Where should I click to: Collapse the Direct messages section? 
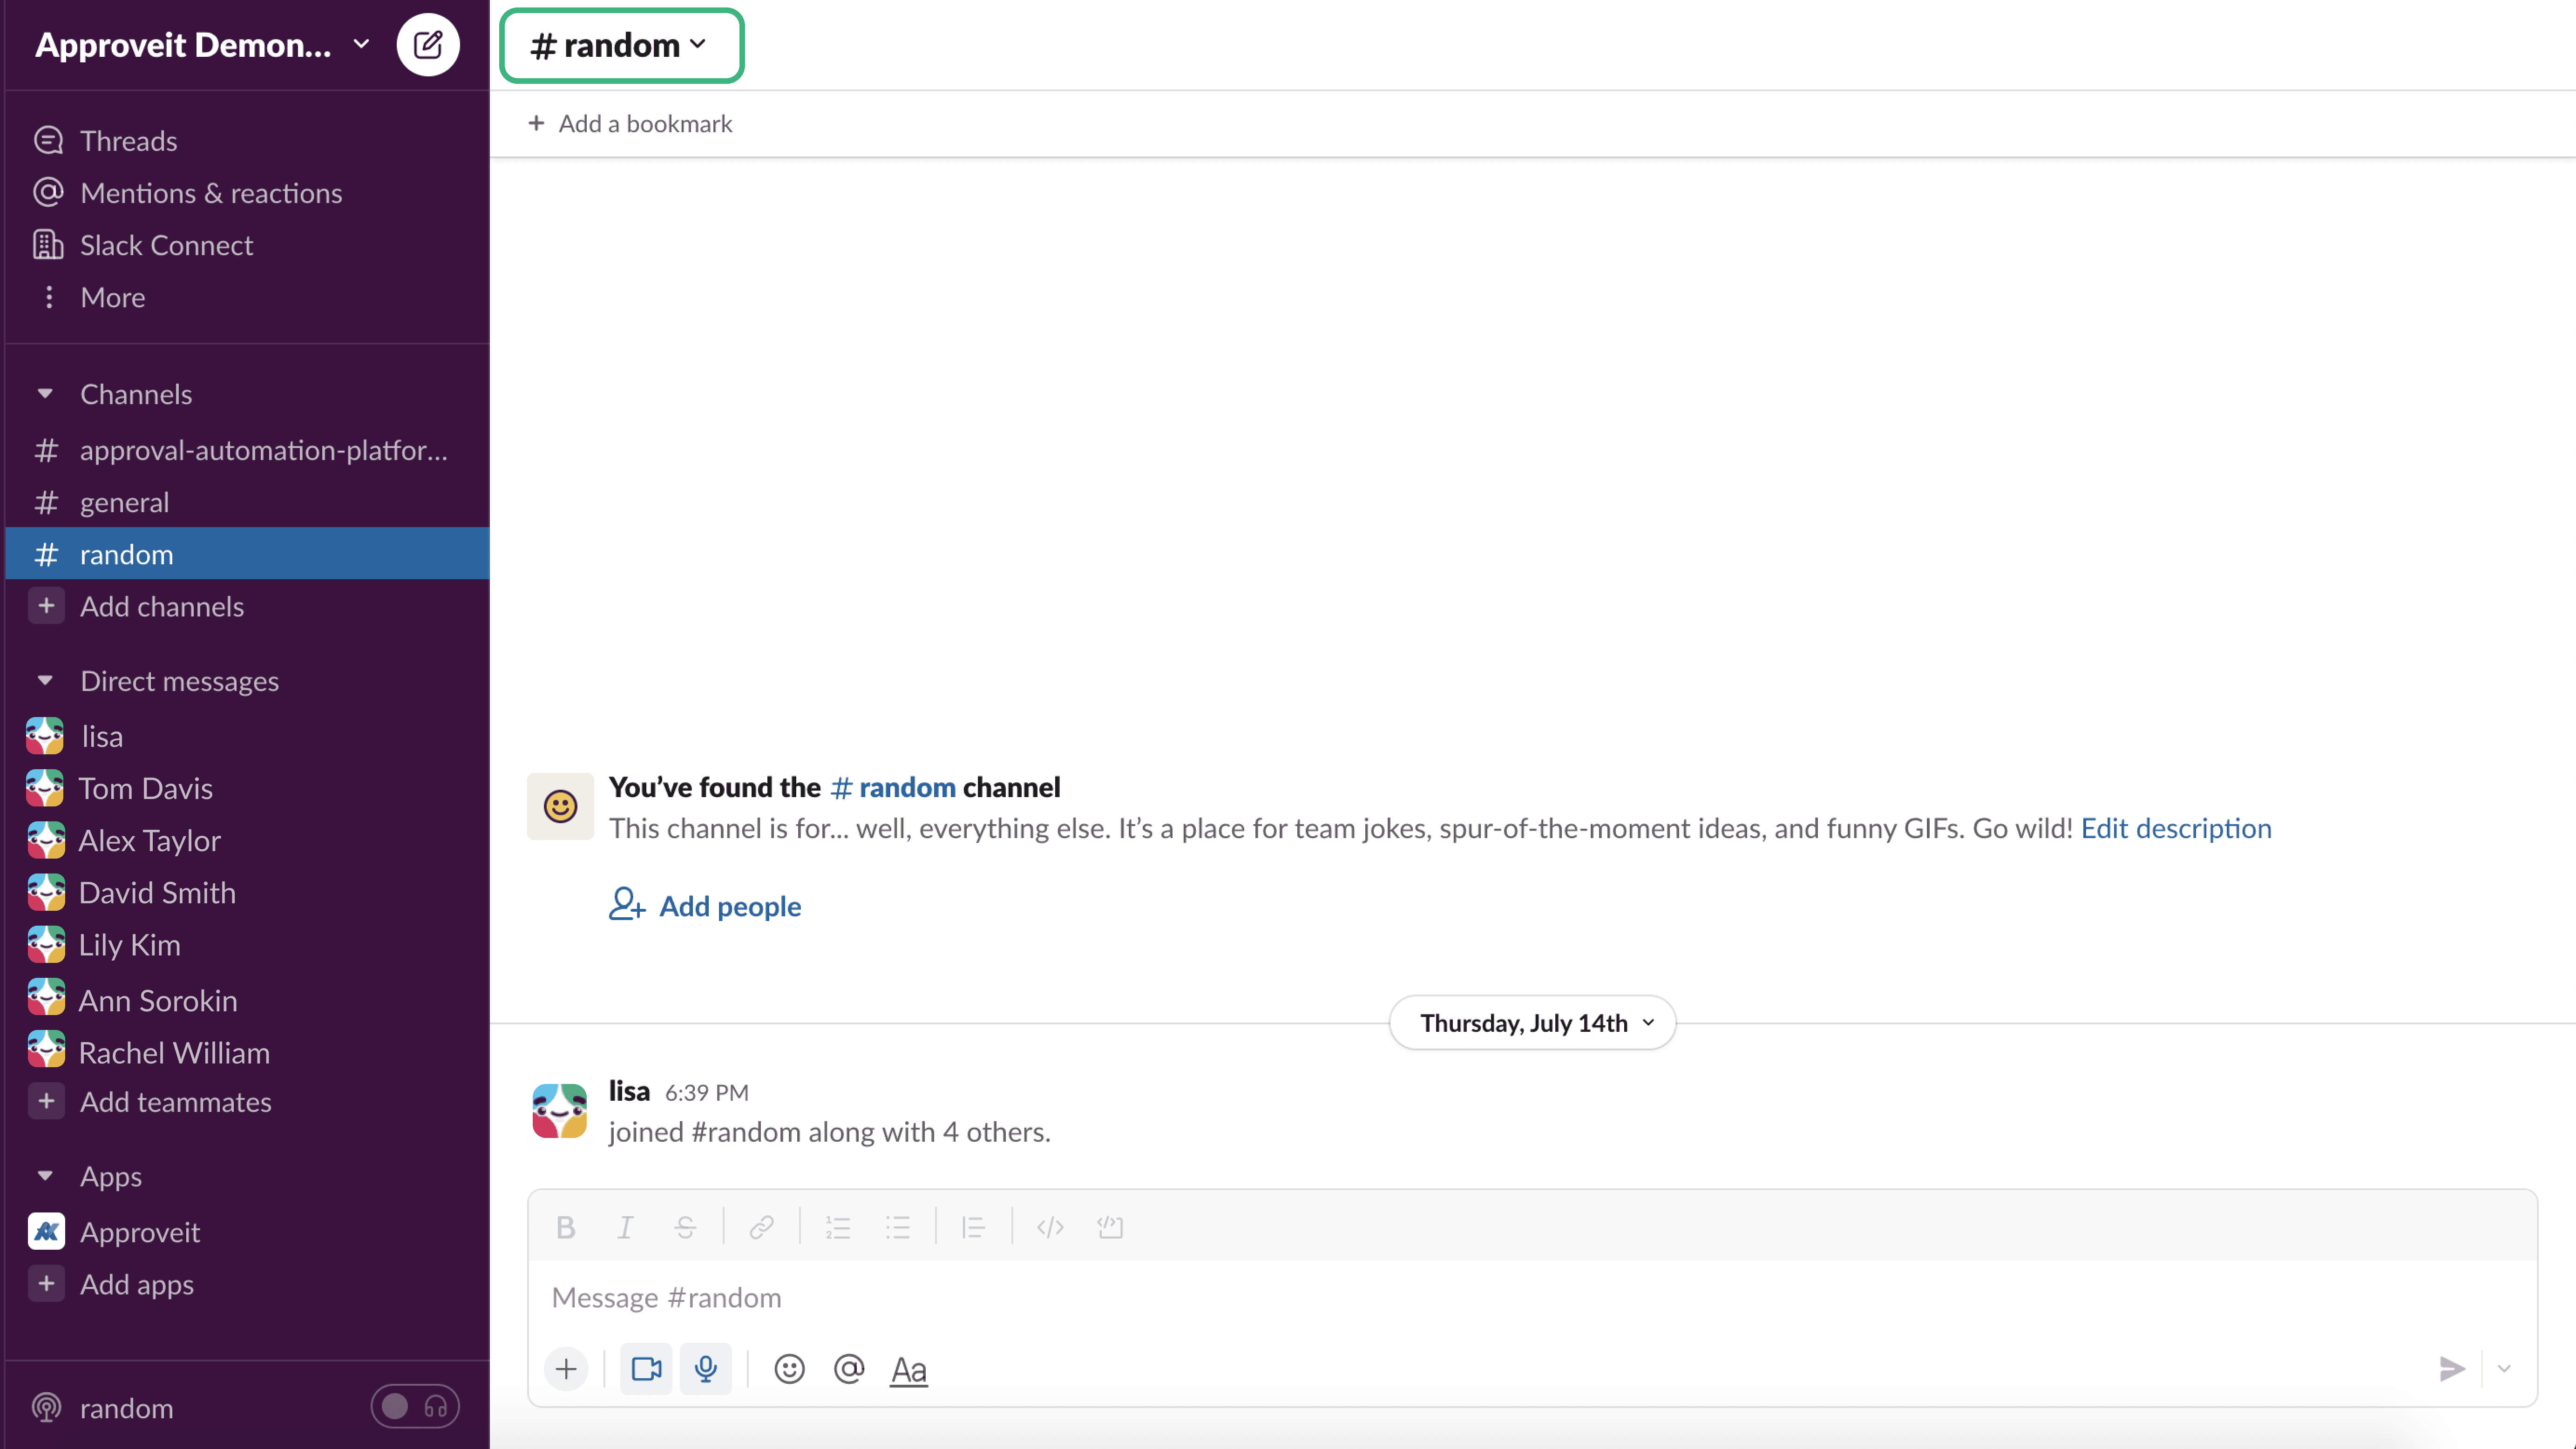click(45, 681)
